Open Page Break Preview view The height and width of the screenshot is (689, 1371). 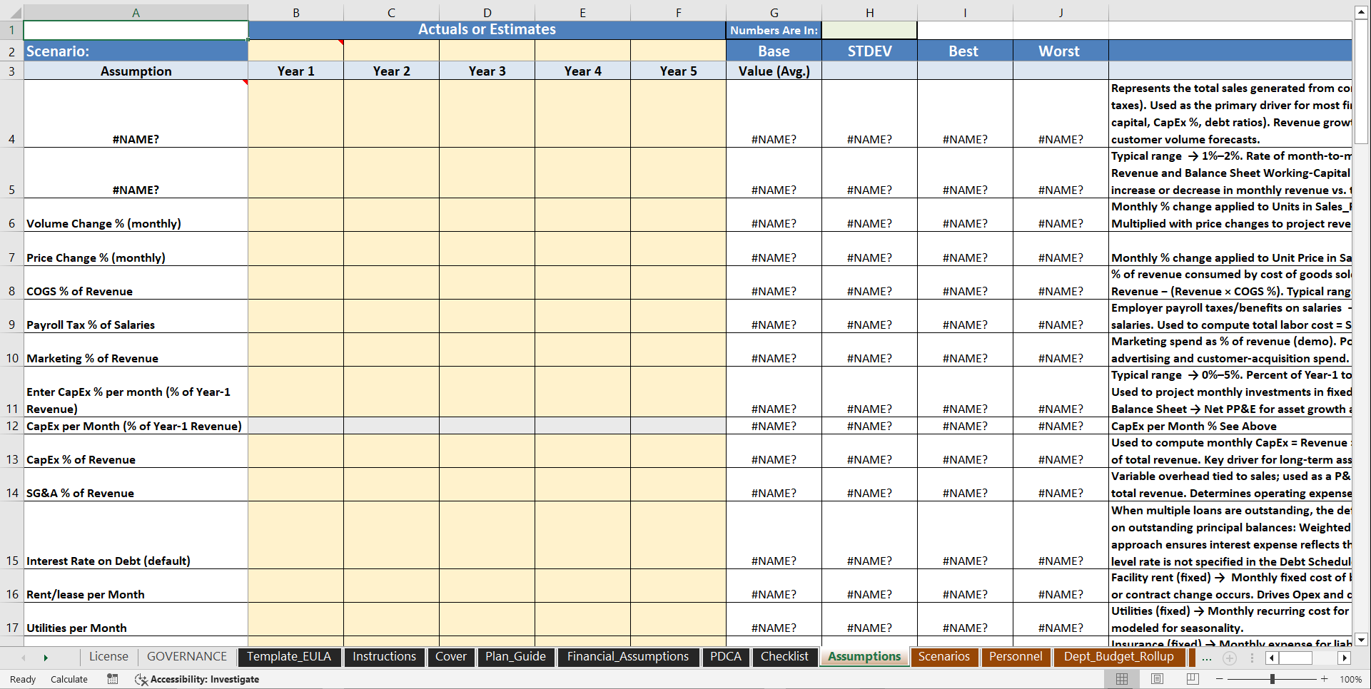(x=1193, y=679)
